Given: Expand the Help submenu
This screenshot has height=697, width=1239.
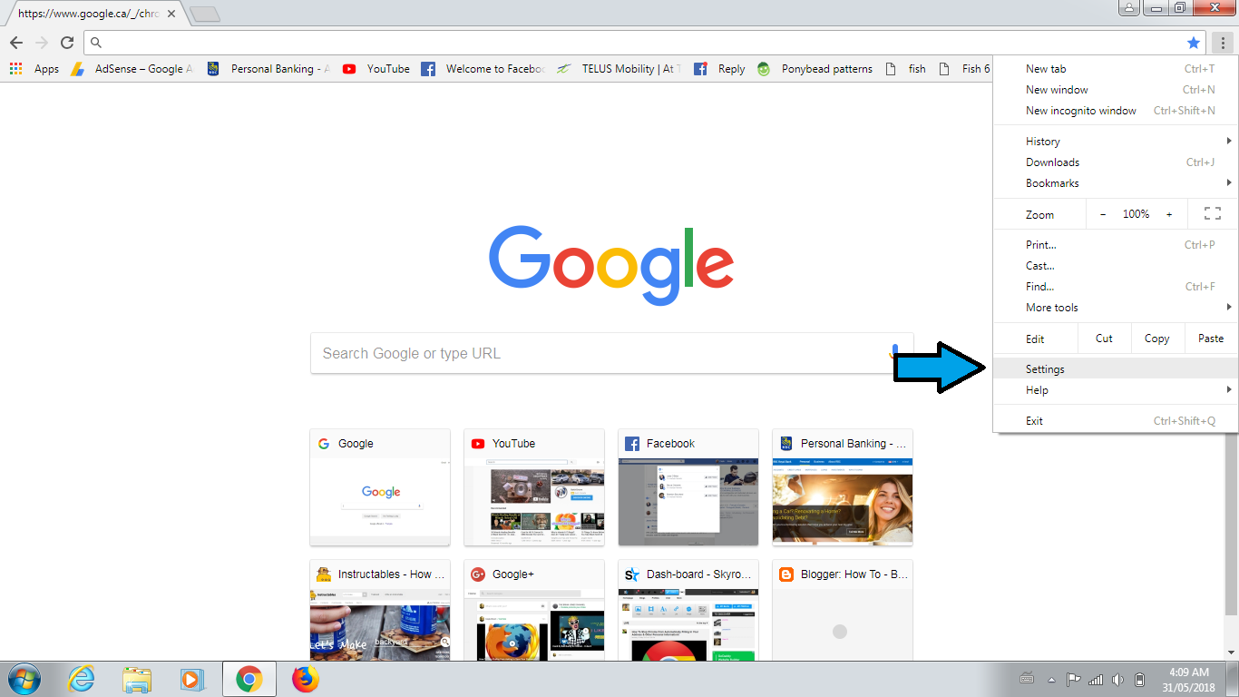Looking at the screenshot, I should coord(1116,390).
